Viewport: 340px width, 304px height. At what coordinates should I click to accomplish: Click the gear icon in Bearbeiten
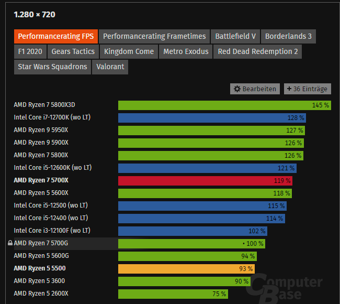click(237, 89)
